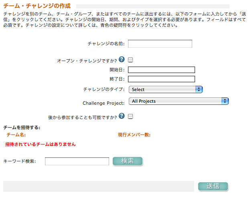Screen dimensions: 248x197
Task: Click the チームを招待する section label
Action: click(x=22, y=128)
